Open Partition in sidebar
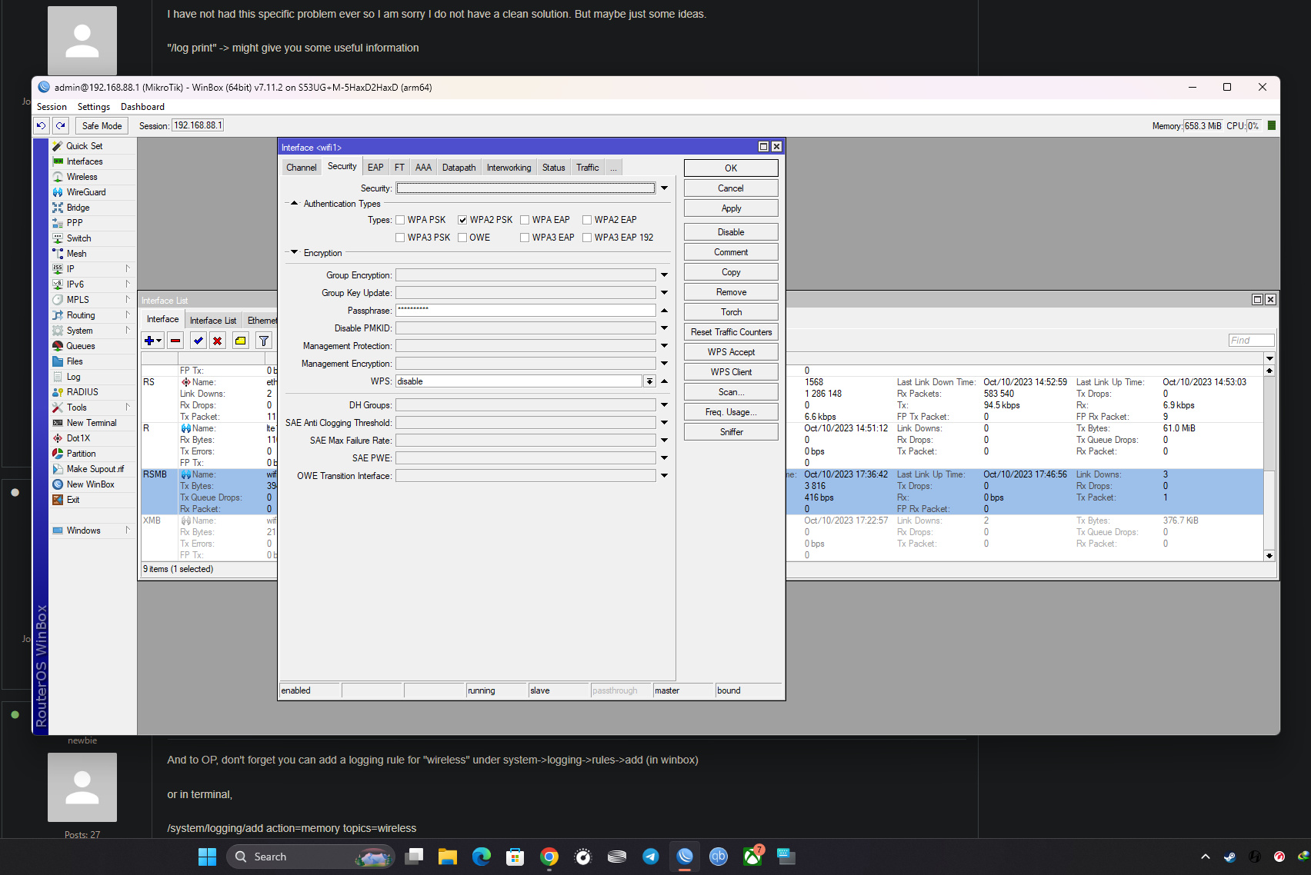 coord(81,454)
